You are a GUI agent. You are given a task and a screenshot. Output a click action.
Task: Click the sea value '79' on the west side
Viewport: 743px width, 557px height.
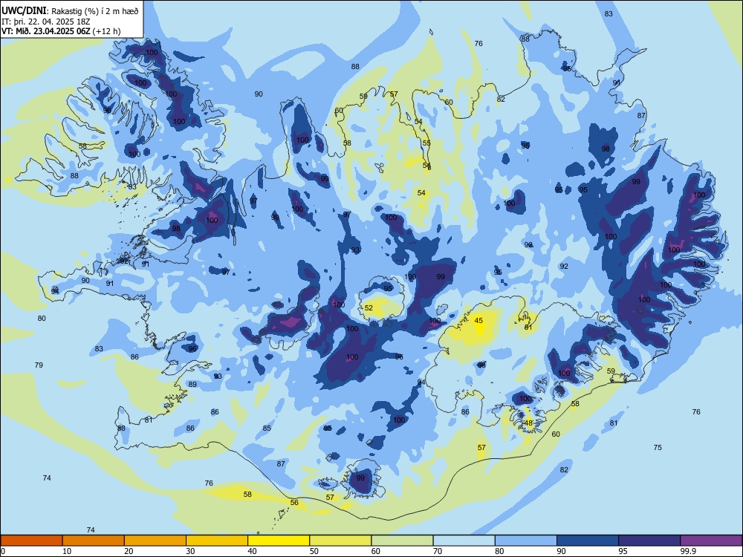pos(39,365)
